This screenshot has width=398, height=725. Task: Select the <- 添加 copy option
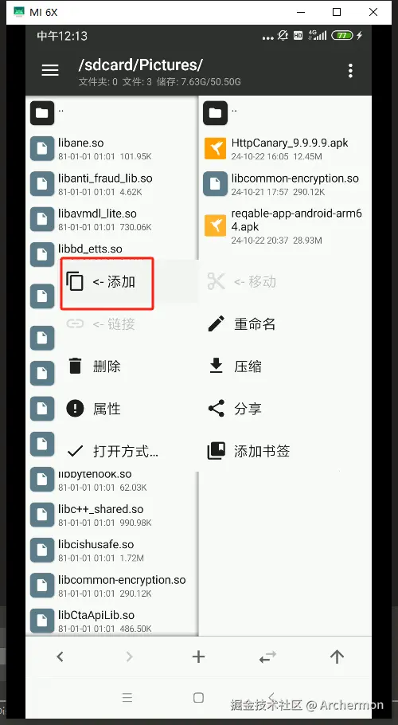pyautogui.click(x=107, y=281)
